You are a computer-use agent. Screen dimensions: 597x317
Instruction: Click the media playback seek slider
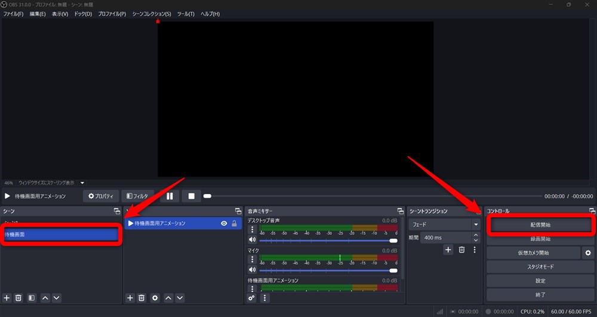pyautogui.click(x=373, y=196)
